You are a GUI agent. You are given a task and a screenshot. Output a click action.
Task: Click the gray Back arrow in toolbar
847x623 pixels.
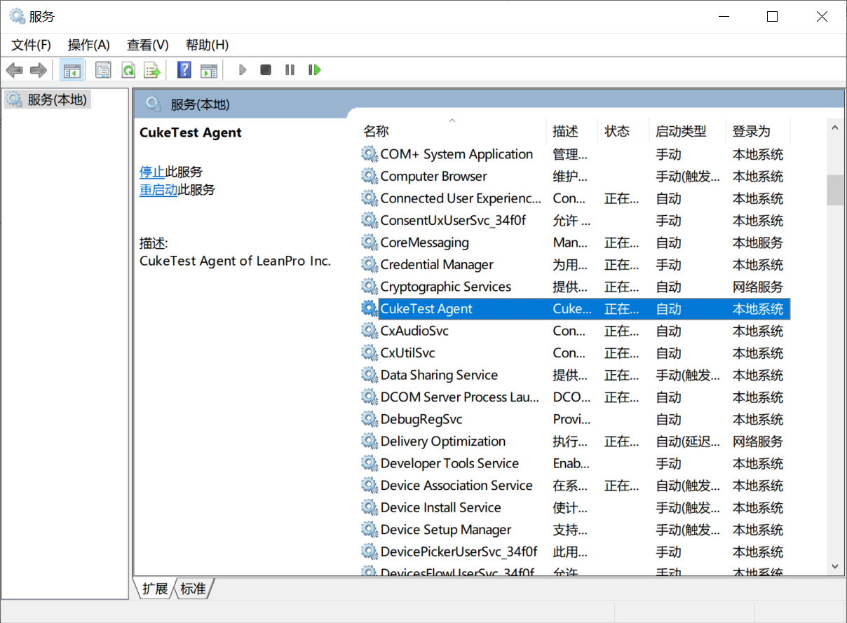click(x=14, y=70)
